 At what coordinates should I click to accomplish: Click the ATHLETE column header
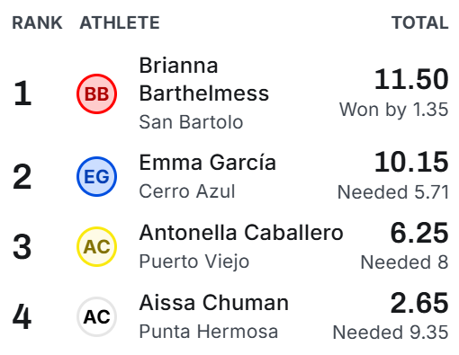120,22
